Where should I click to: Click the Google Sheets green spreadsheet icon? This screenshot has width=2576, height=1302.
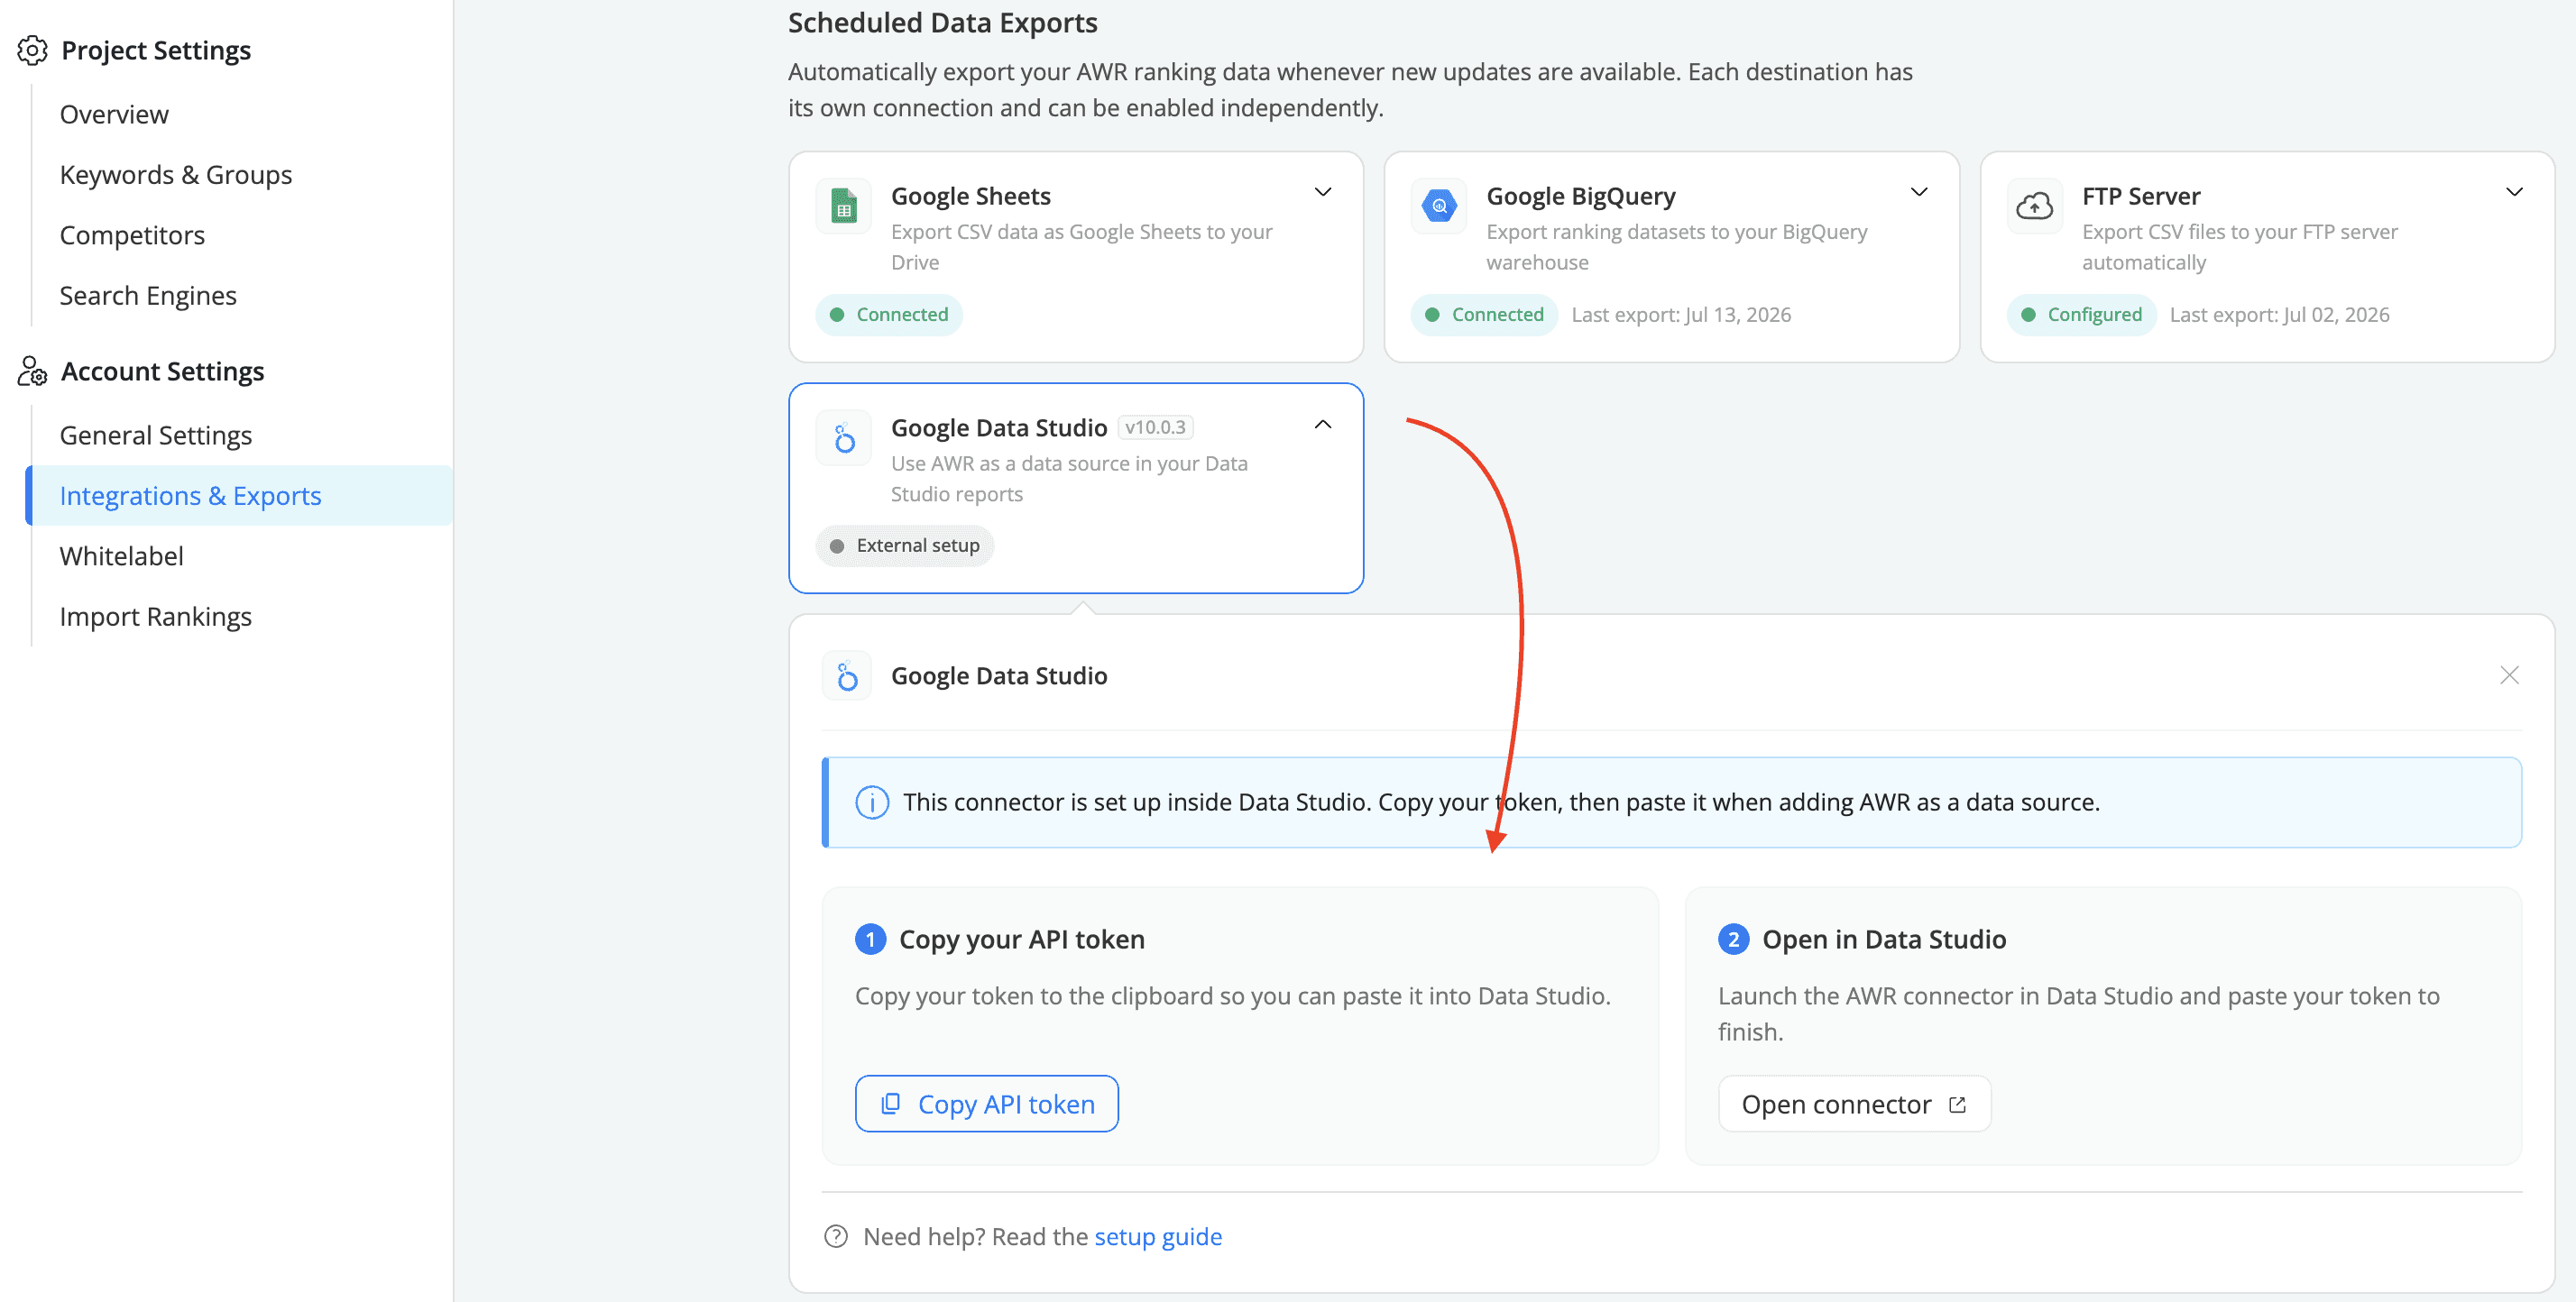(x=844, y=206)
